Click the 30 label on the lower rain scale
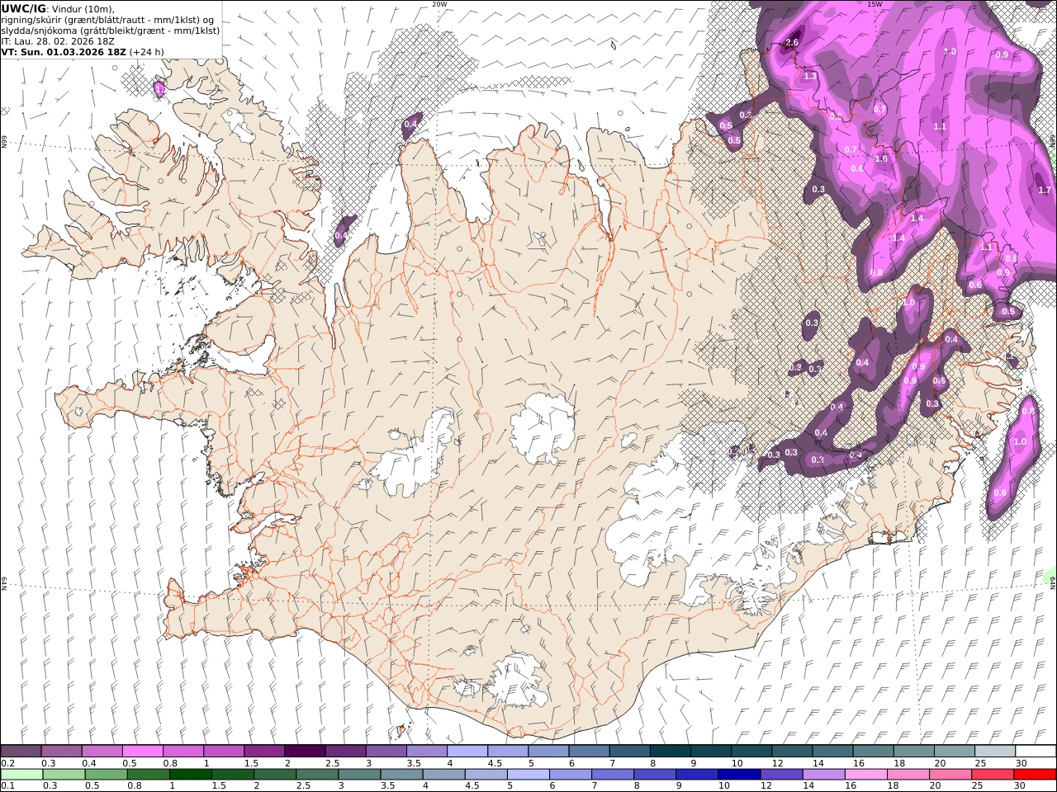1057x792 pixels. [1021, 785]
